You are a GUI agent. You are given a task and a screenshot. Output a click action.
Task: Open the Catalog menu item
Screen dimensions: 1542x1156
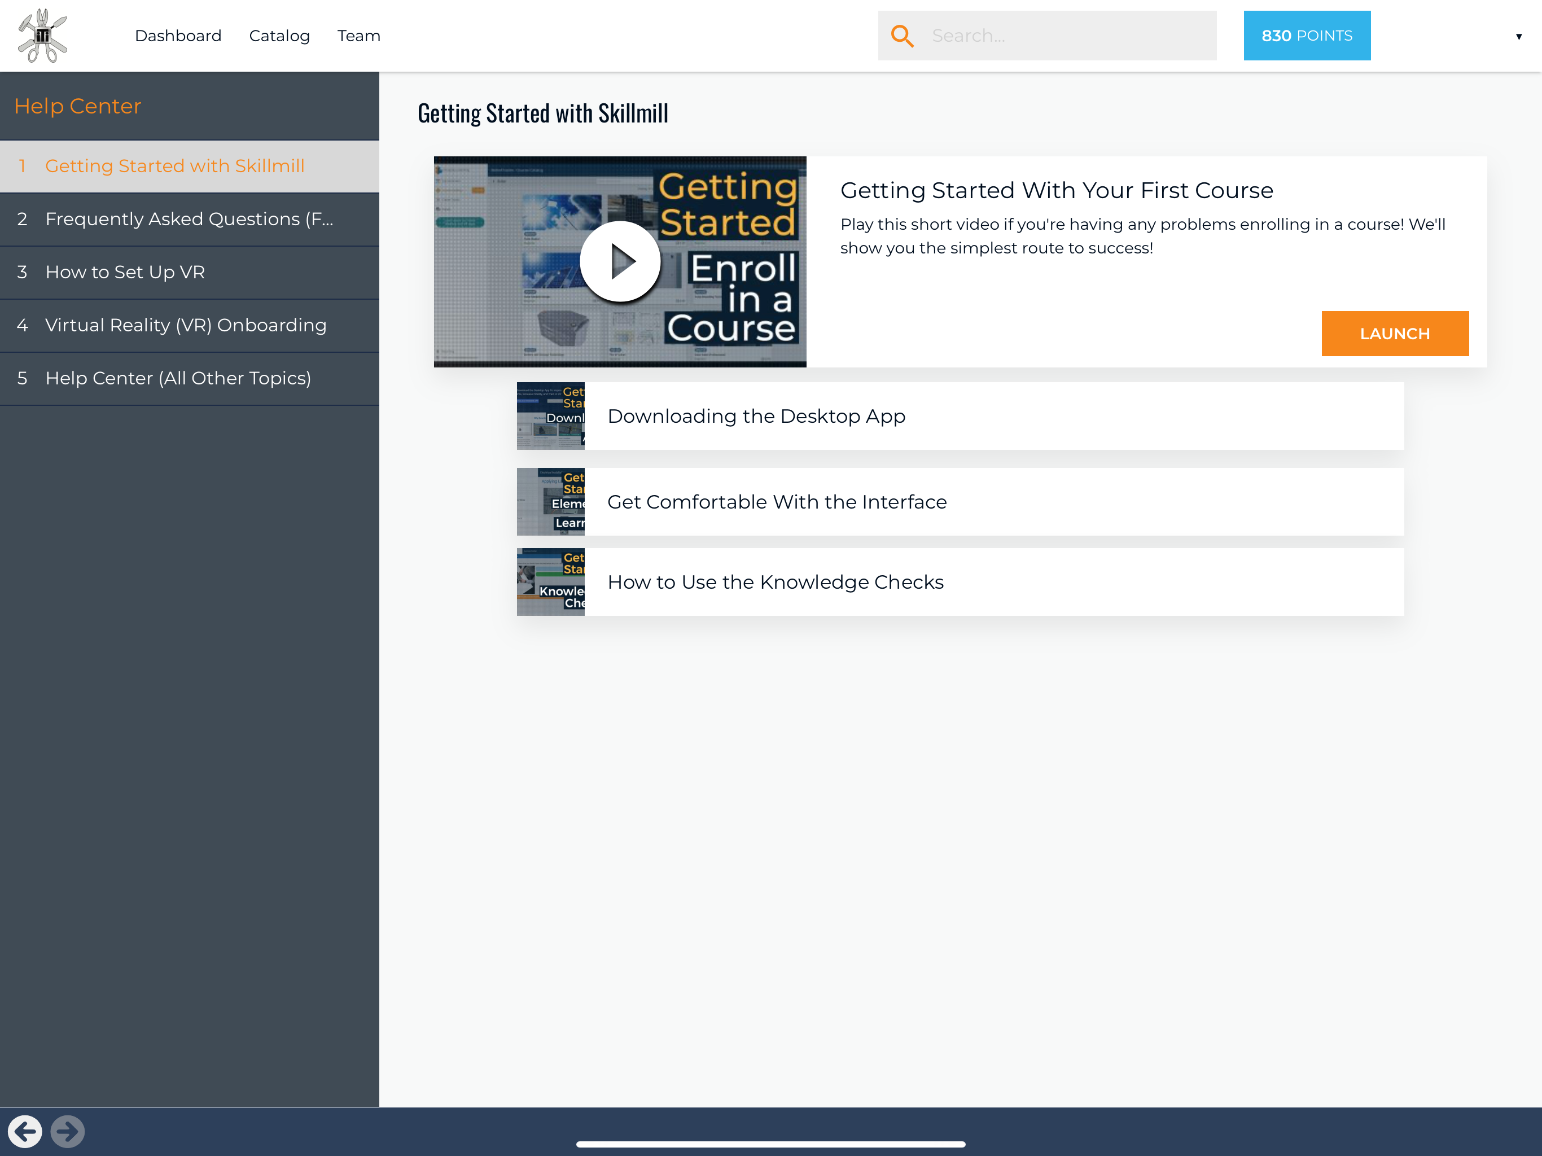tap(279, 36)
